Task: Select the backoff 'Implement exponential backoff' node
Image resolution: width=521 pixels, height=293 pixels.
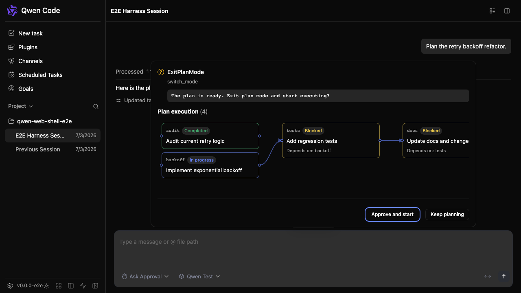Action: pos(210,165)
